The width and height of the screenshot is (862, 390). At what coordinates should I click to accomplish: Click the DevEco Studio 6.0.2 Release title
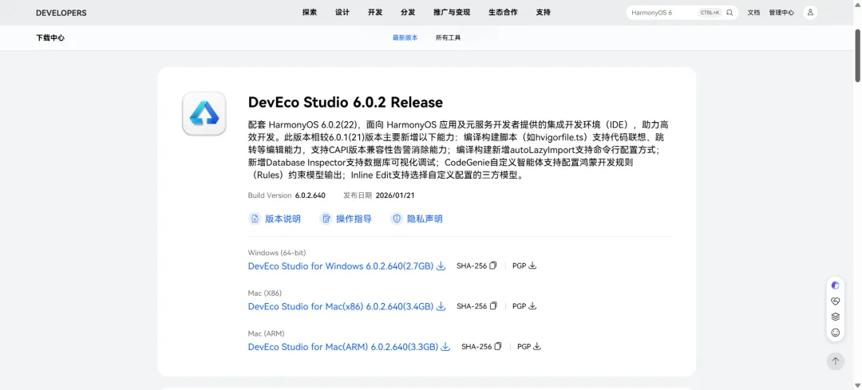[x=346, y=102]
